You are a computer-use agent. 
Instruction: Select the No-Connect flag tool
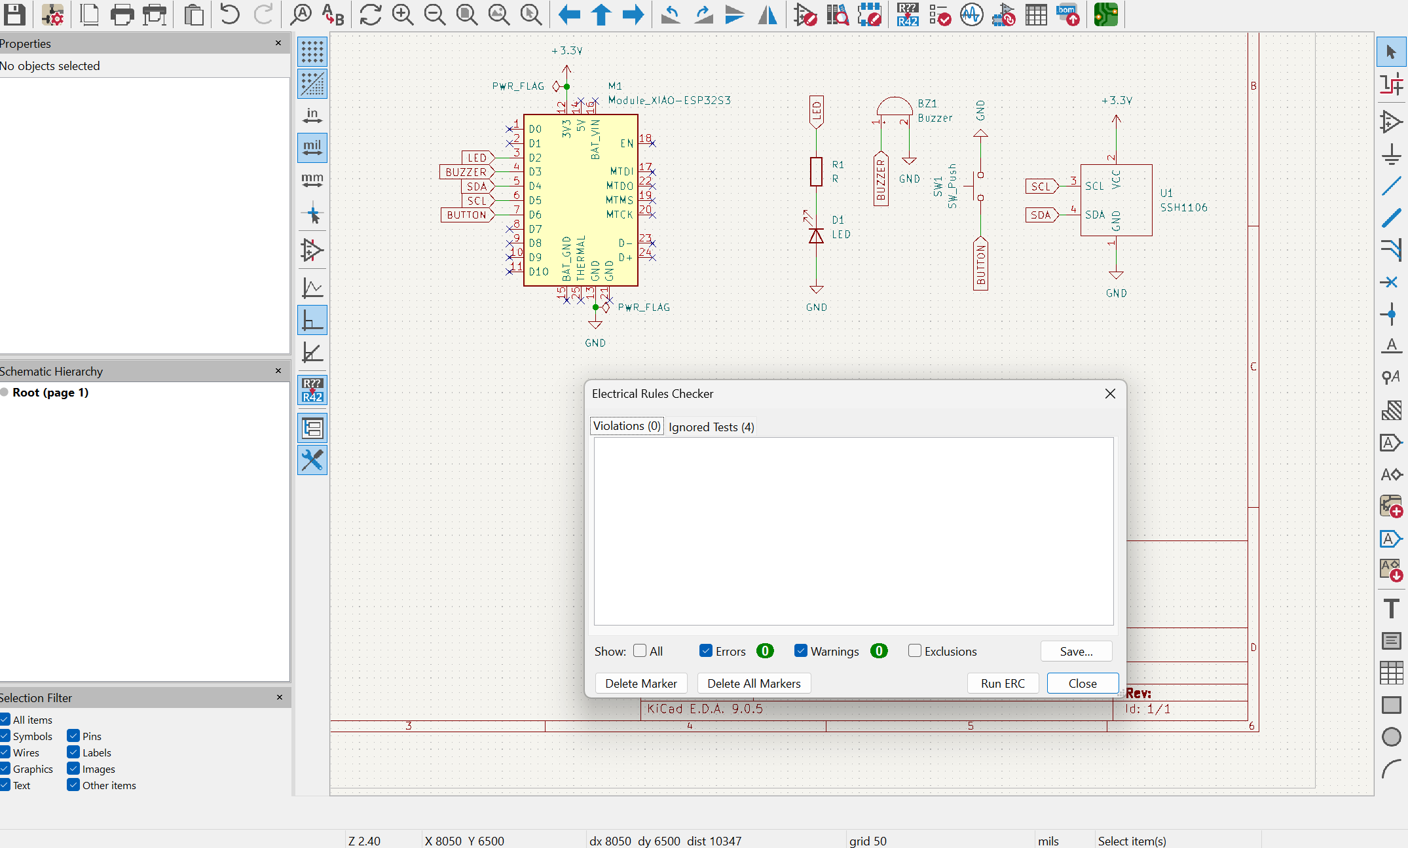click(1391, 282)
